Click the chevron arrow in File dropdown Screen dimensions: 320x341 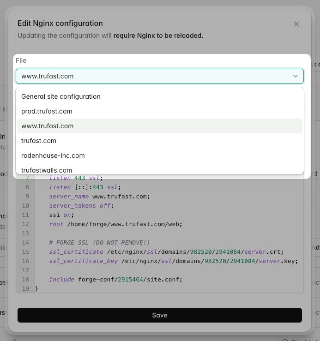pos(296,76)
